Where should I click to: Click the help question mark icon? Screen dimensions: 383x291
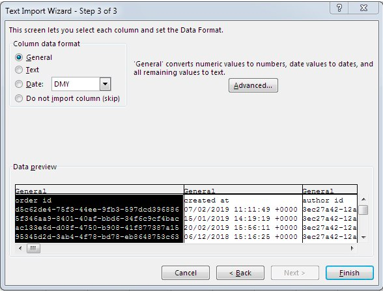[339, 8]
